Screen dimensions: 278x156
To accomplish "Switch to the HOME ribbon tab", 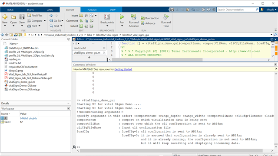I will tap(10, 10).
